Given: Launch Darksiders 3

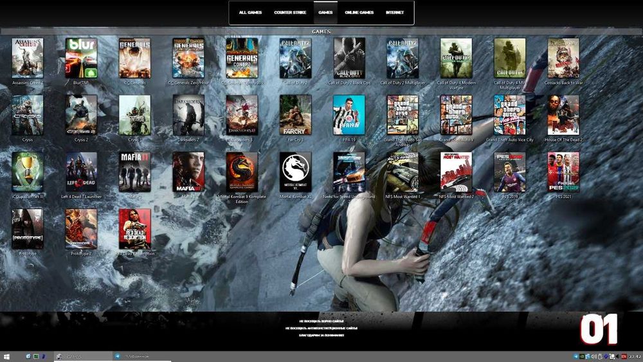Looking at the screenshot, I should [242, 115].
